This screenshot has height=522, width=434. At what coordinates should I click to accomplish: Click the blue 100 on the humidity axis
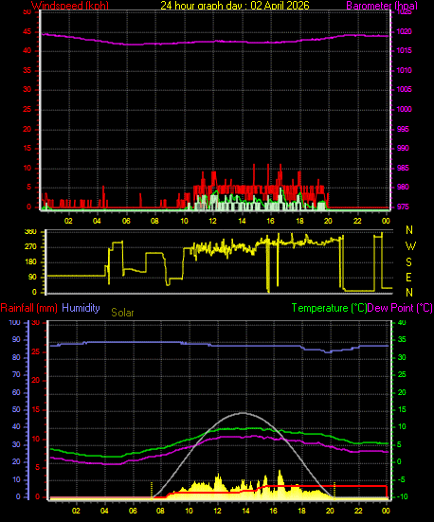coord(14,323)
